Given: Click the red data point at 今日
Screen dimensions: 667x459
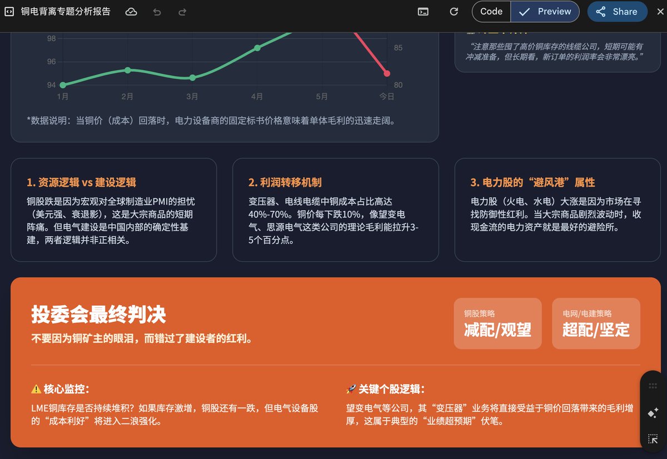Looking at the screenshot, I should click(x=387, y=73).
